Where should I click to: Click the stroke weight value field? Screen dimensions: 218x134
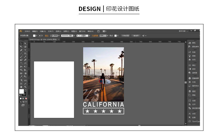coord(55,36)
